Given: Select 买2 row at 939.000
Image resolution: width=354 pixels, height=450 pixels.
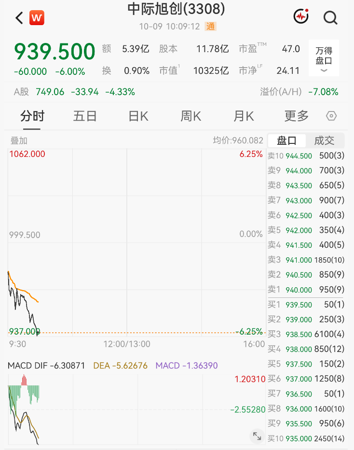Looking at the screenshot, I should point(306,320).
